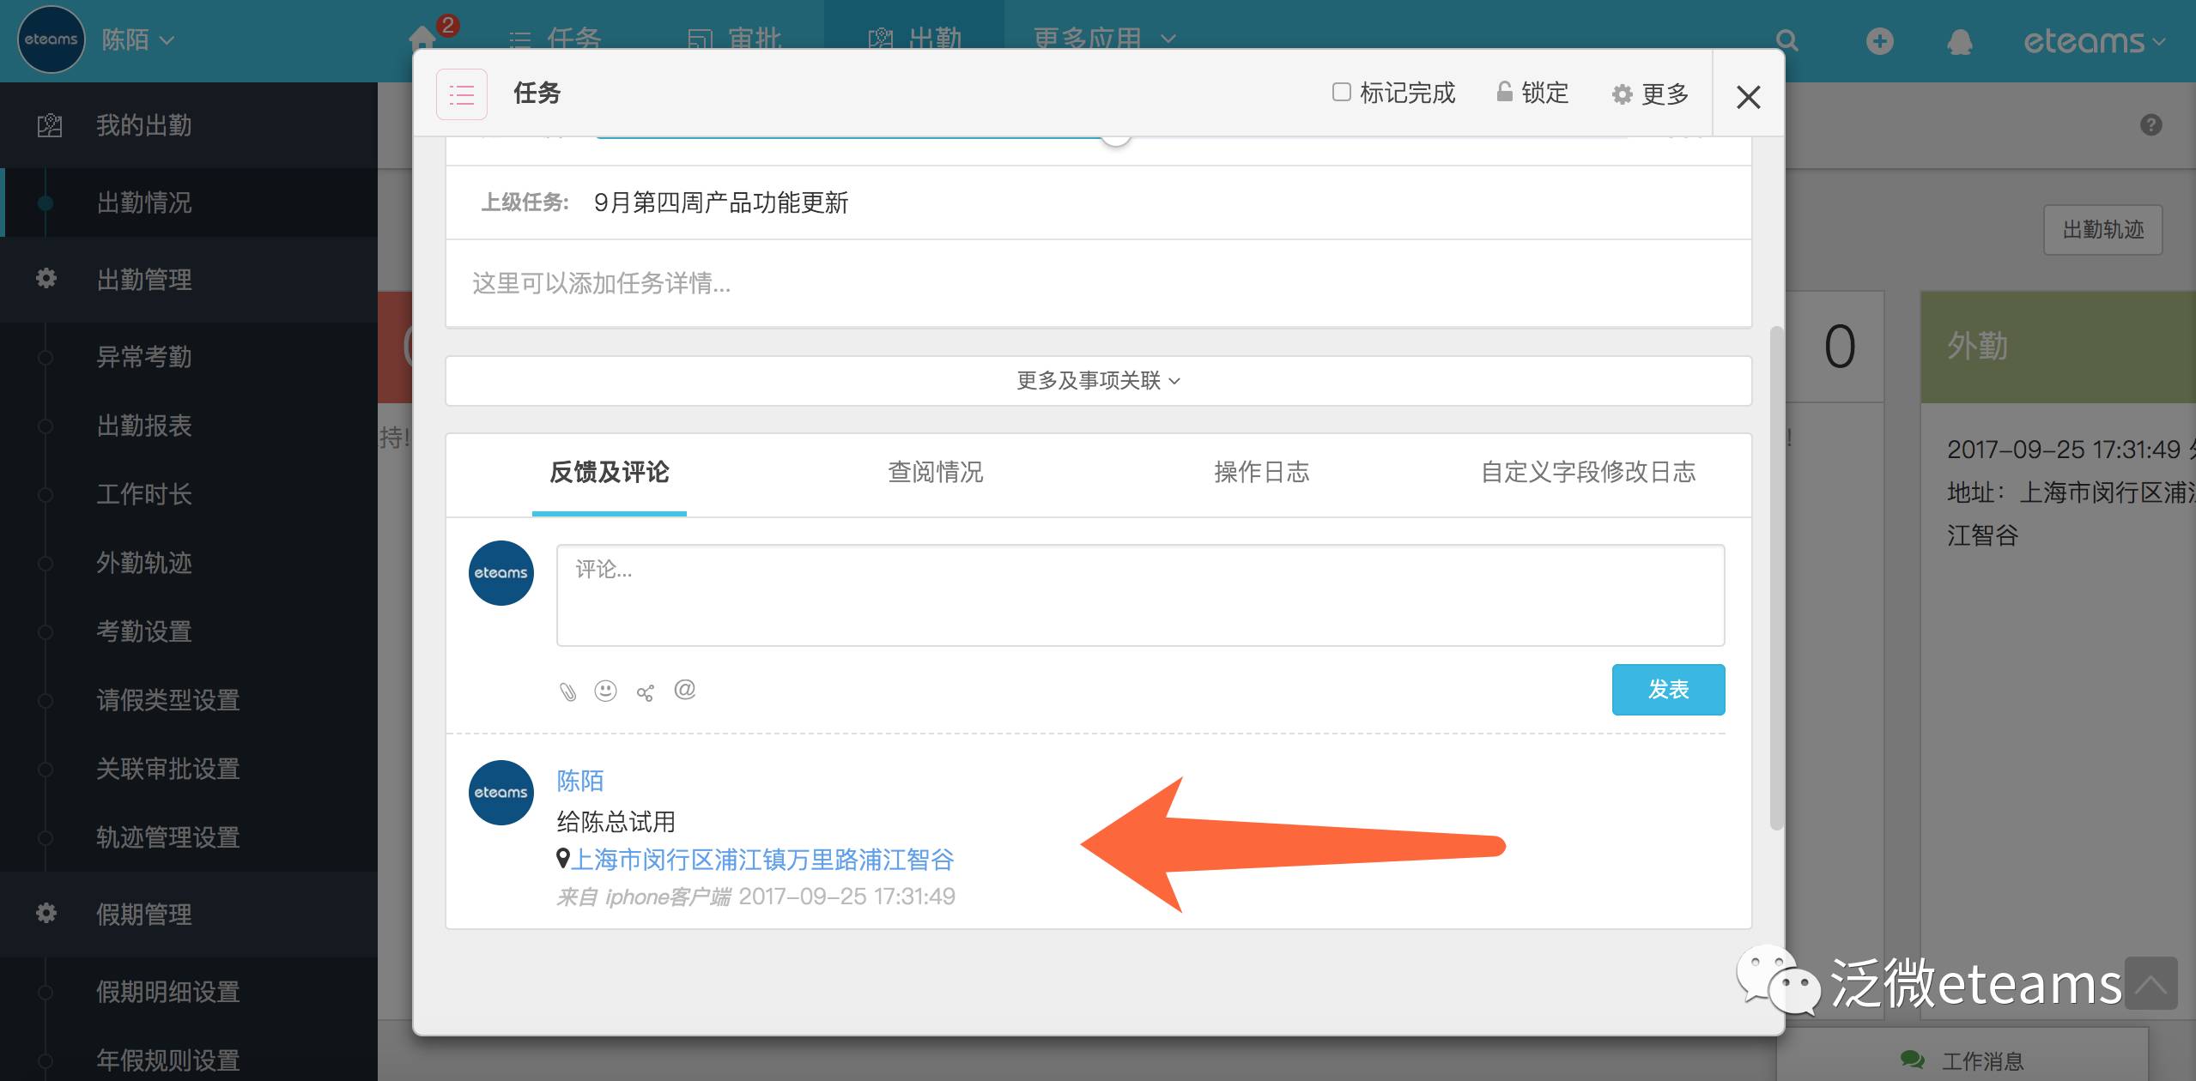The height and width of the screenshot is (1081, 2196).
Task: Open the emoji smiley picker
Action: click(x=605, y=691)
